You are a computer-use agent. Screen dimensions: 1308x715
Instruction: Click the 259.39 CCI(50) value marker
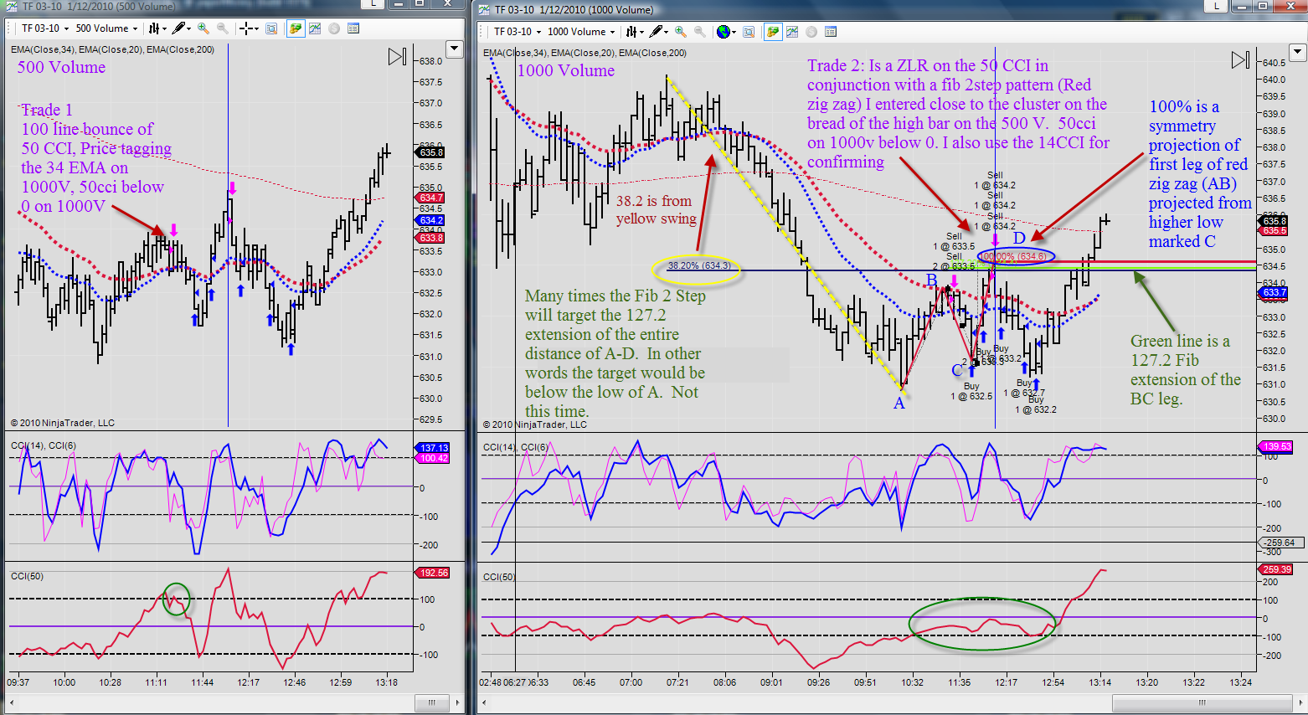(1277, 569)
